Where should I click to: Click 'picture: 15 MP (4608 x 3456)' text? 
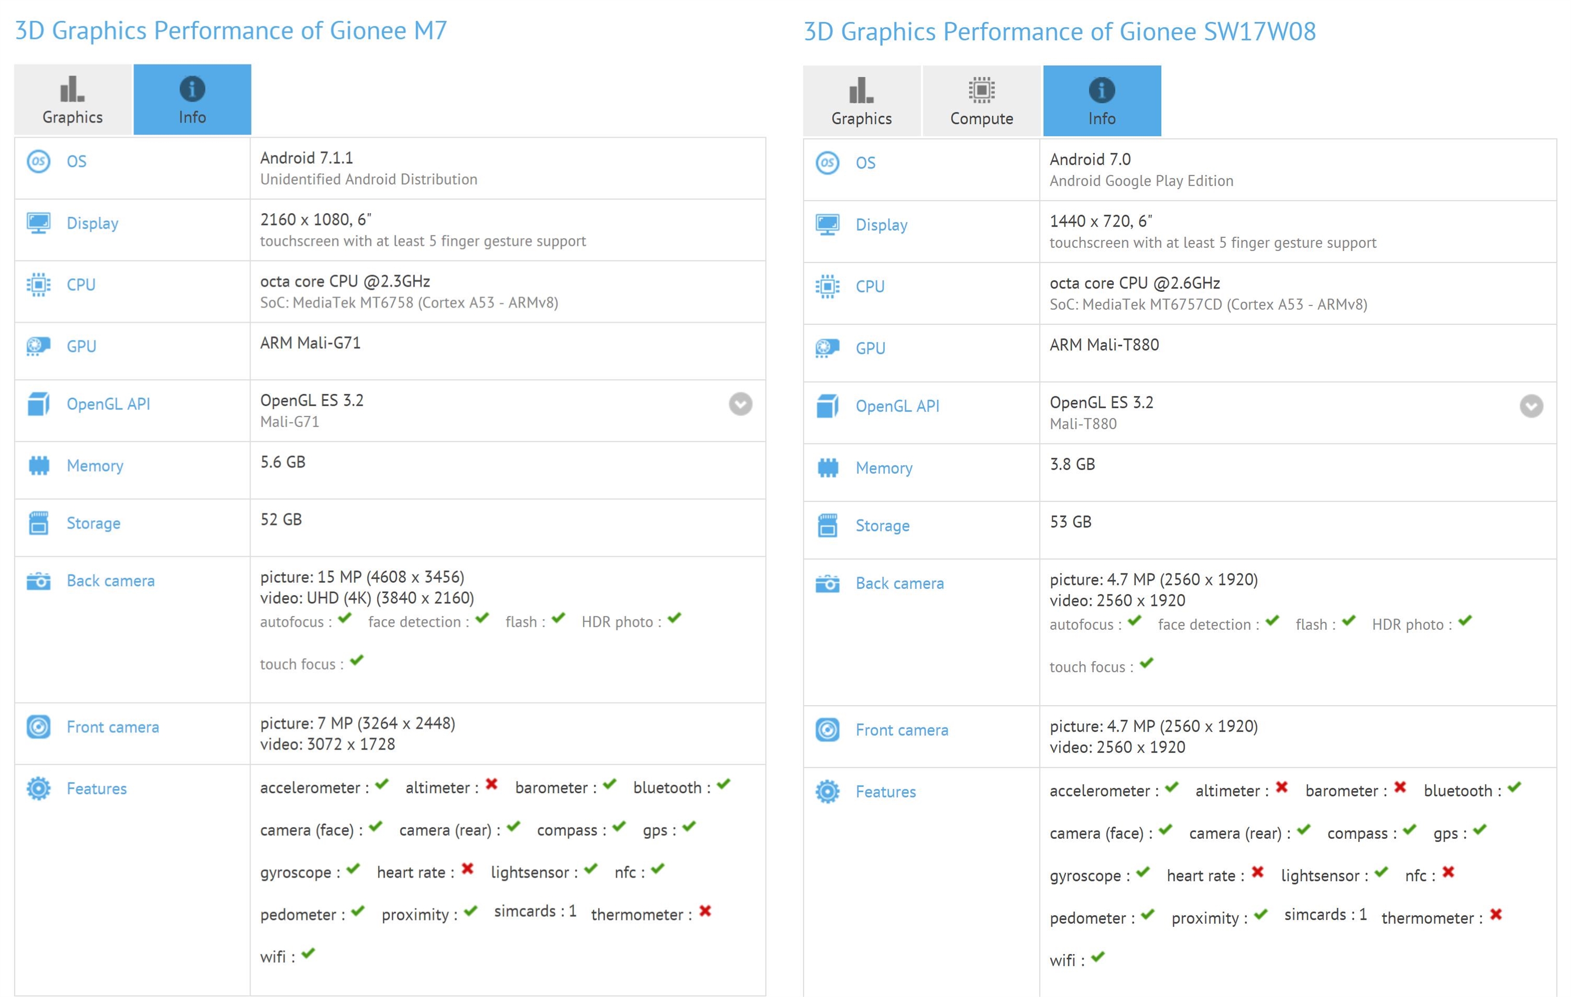tap(362, 577)
